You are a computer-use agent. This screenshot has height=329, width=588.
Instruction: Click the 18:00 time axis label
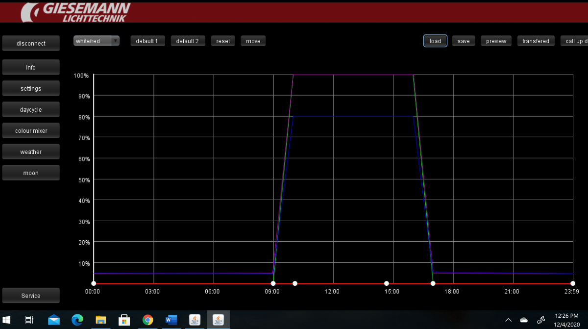pyautogui.click(x=452, y=291)
